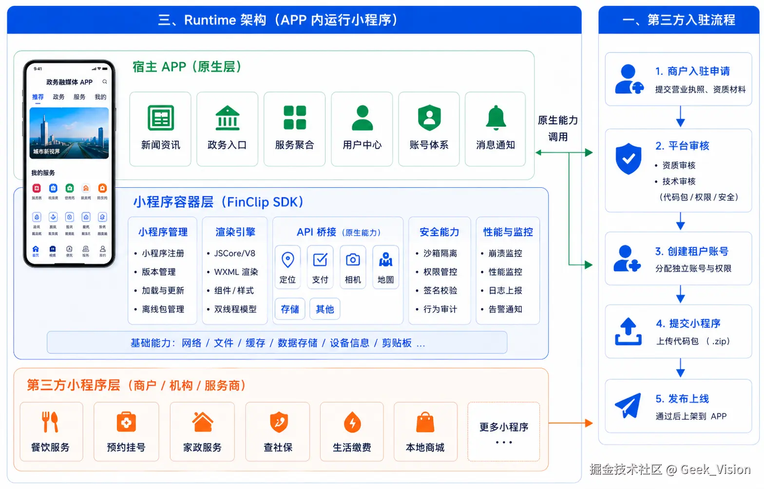Open the 城市新视界 banner image
The image size is (764, 489).
(x=69, y=133)
